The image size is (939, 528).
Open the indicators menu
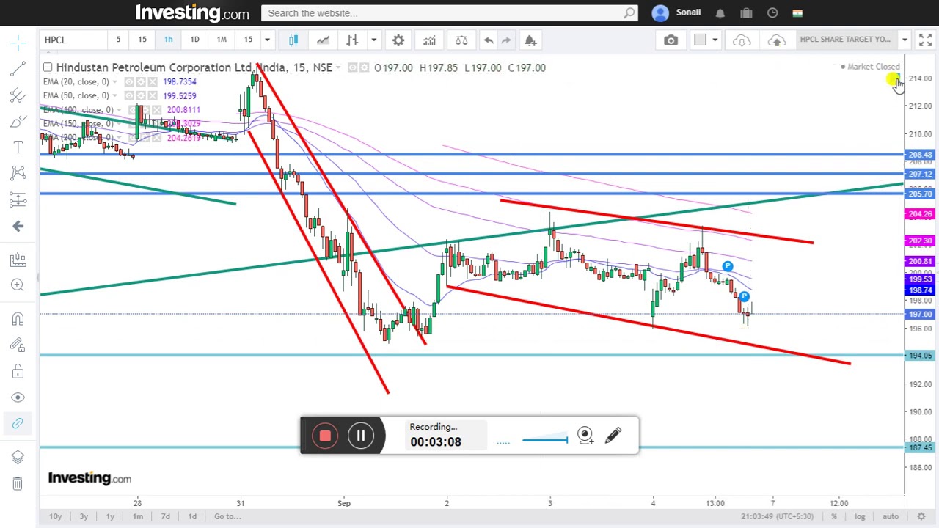coord(429,40)
